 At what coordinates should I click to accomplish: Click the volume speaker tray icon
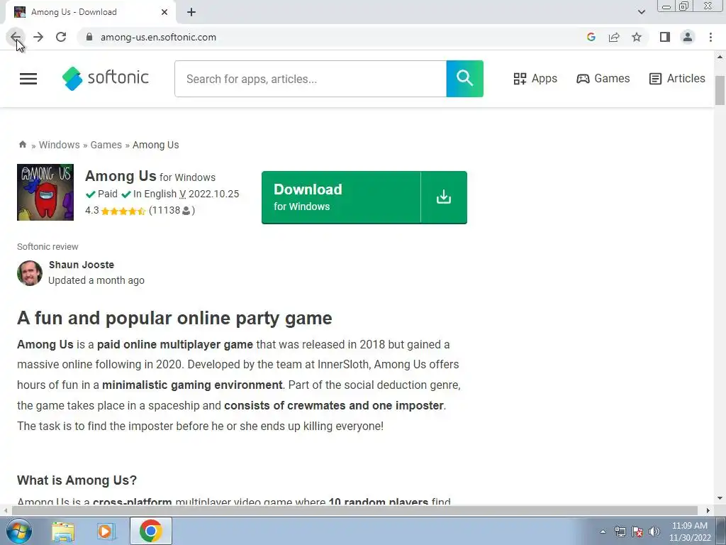pyautogui.click(x=654, y=532)
